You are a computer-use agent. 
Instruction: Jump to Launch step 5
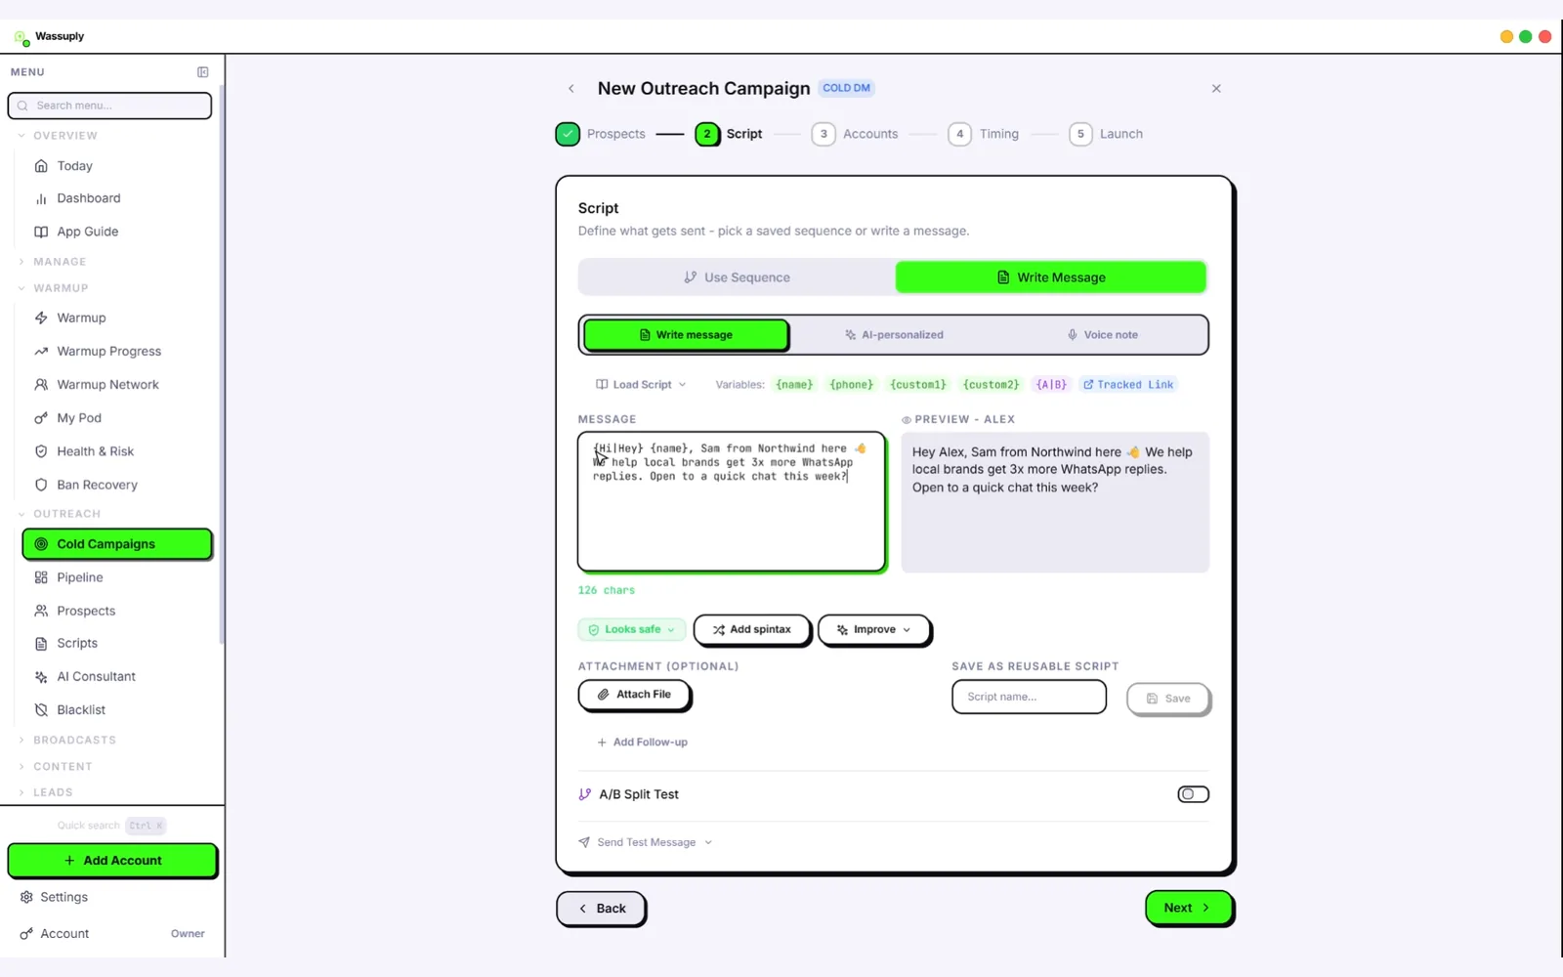[x=1106, y=134]
